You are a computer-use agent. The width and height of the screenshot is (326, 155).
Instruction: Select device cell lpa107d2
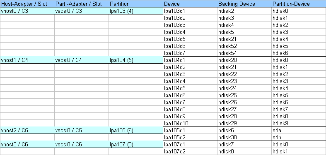point(190,151)
